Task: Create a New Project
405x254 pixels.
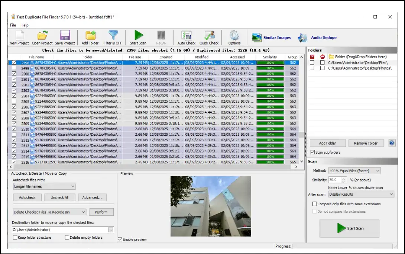Action: click(19, 37)
